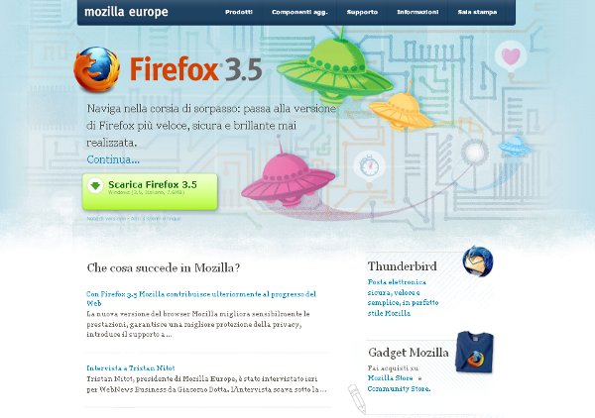Image resolution: width=595 pixels, height=418 pixels.
Task: Click the Firefox t-shirt gadget image
Action: (x=474, y=352)
